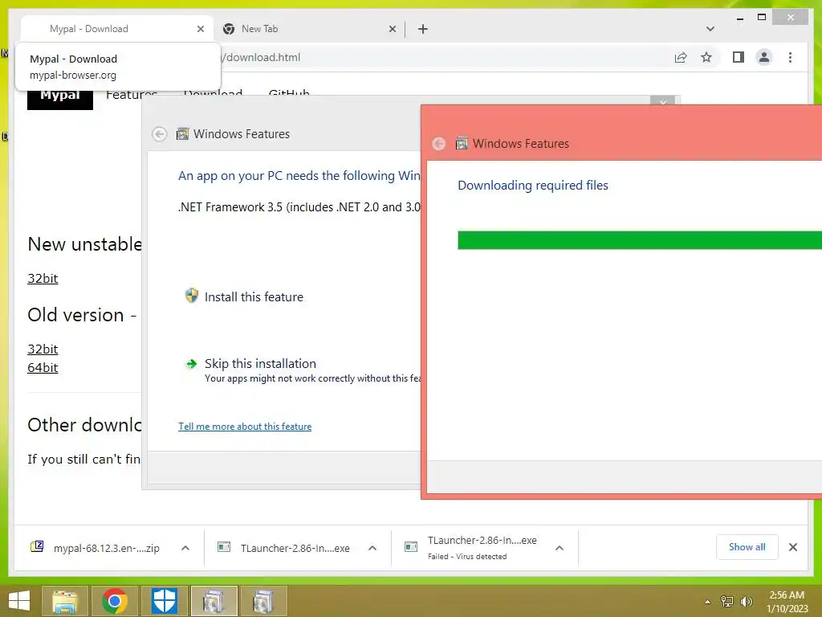Expand options for mypal zip download

click(x=185, y=548)
